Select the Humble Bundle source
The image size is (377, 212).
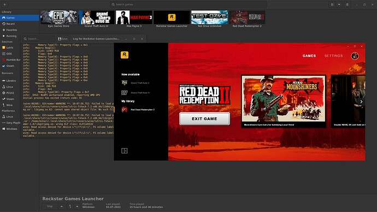(11, 60)
